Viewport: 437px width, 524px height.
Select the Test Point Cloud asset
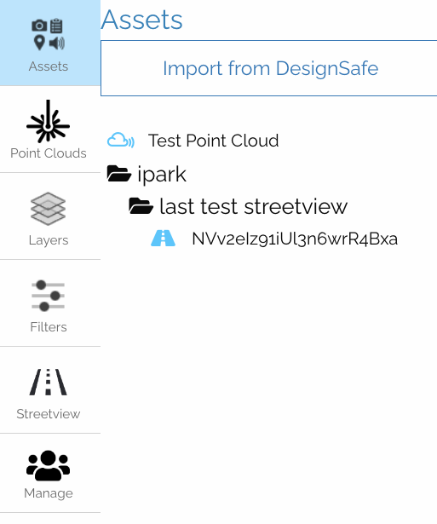[x=214, y=141]
